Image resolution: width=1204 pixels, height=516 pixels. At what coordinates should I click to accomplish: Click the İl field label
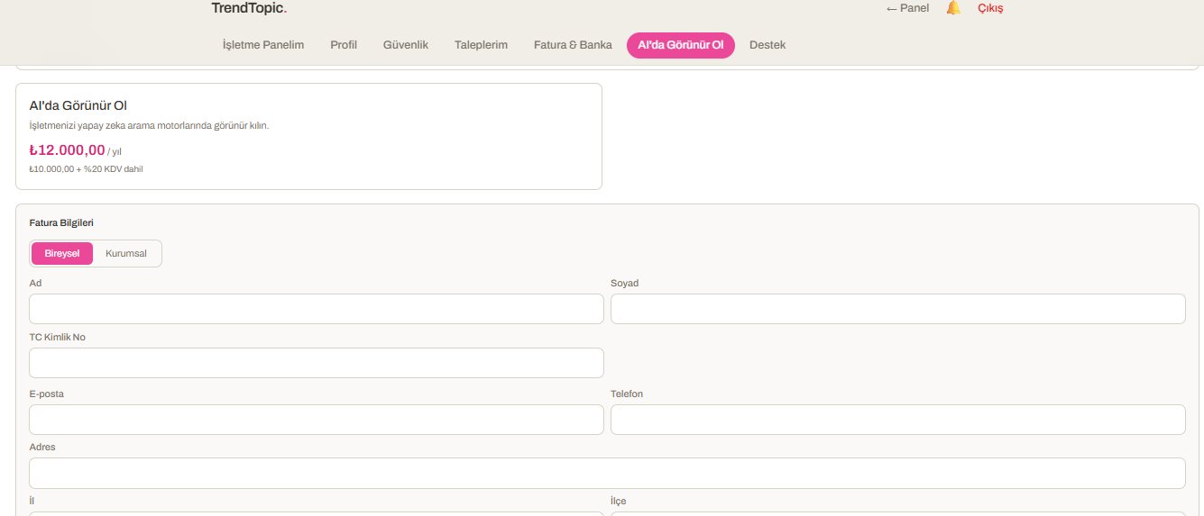pos(32,501)
